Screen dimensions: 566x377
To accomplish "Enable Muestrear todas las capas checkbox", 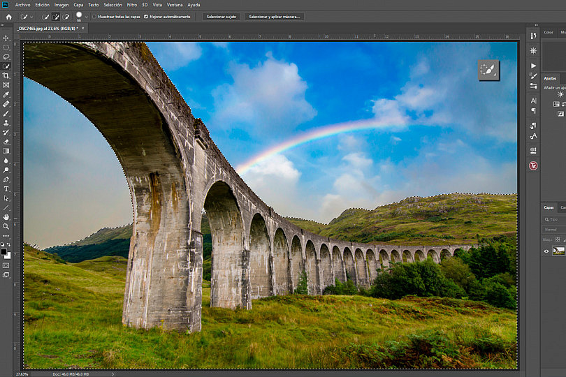I will 94,17.
